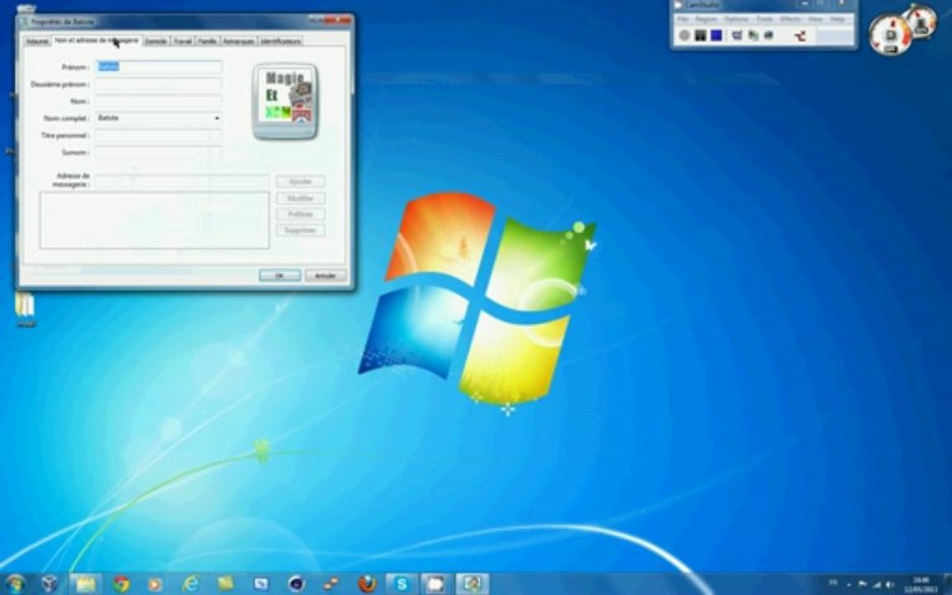The width and height of the screenshot is (952, 595).
Task: Toggle CamStudio's compact view icon
Action: [x=737, y=36]
